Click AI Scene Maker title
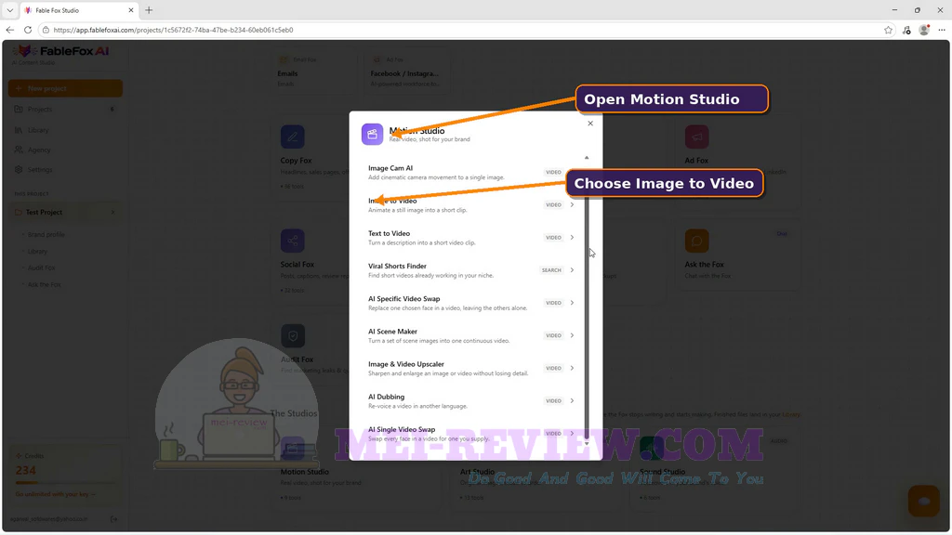The width and height of the screenshot is (952, 535). pos(392,332)
